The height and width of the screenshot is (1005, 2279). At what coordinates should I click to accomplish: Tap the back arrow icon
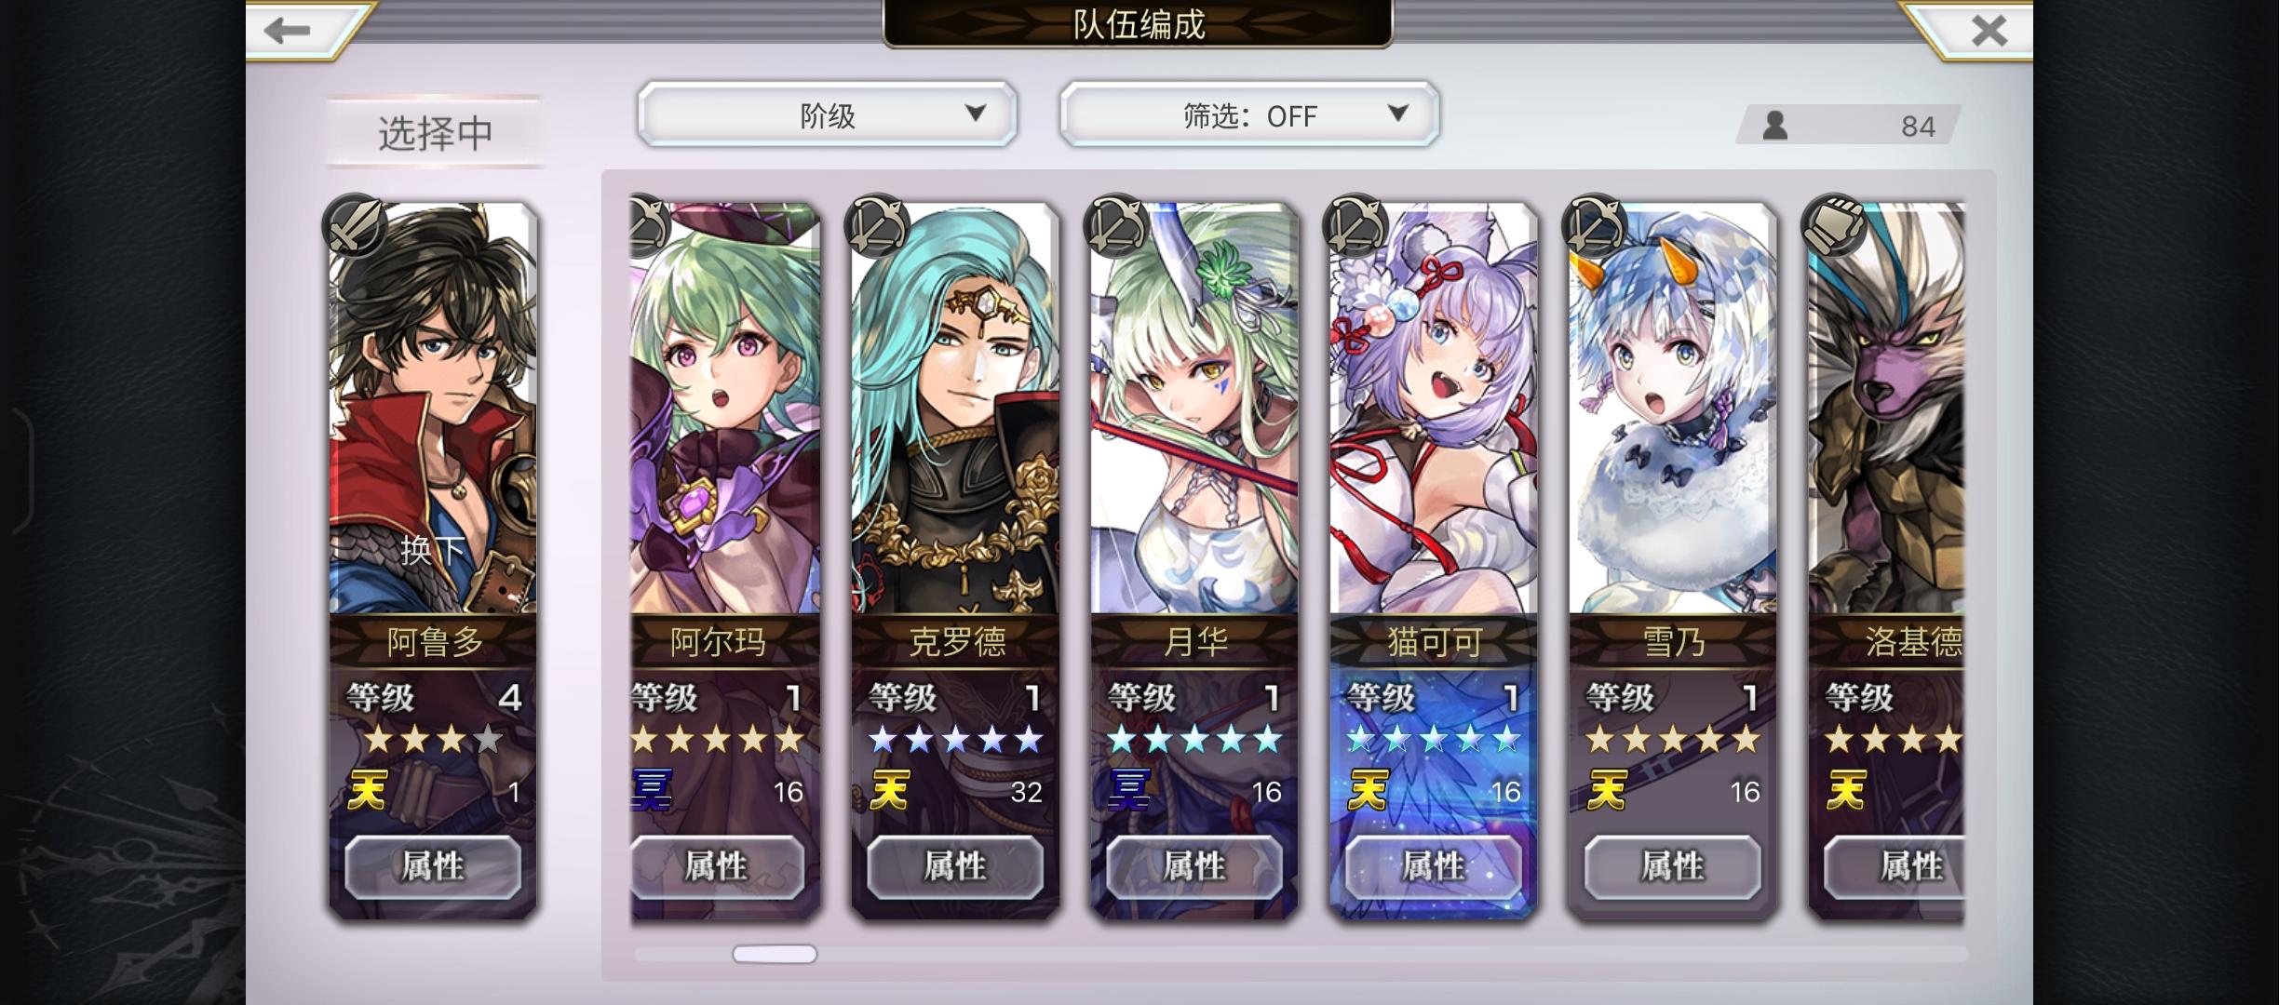(x=287, y=31)
